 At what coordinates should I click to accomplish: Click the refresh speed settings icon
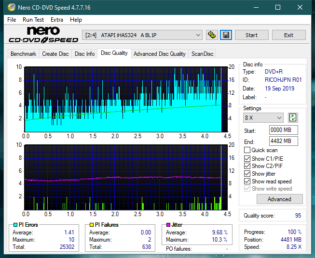pos(293,117)
